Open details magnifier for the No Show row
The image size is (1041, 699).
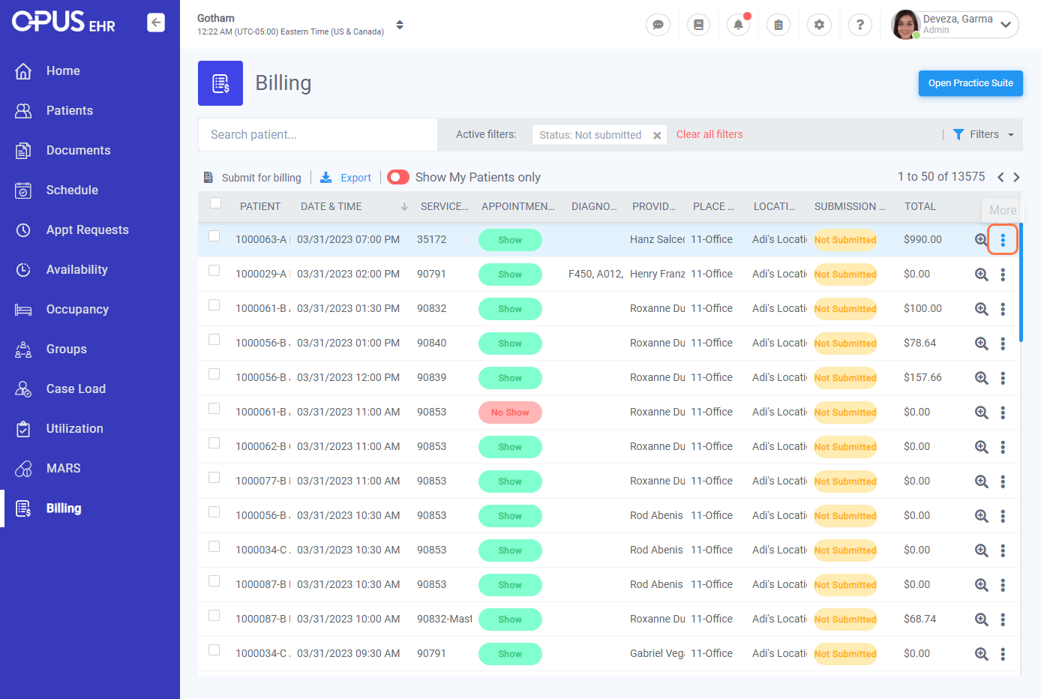coord(981,412)
